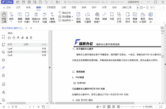The image size is (166, 109).
Task: Click the search (查找) input field
Action: point(153,7)
